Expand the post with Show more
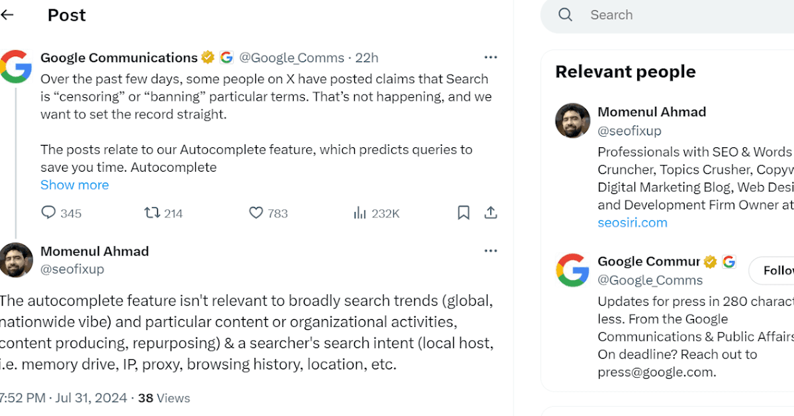 (75, 185)
